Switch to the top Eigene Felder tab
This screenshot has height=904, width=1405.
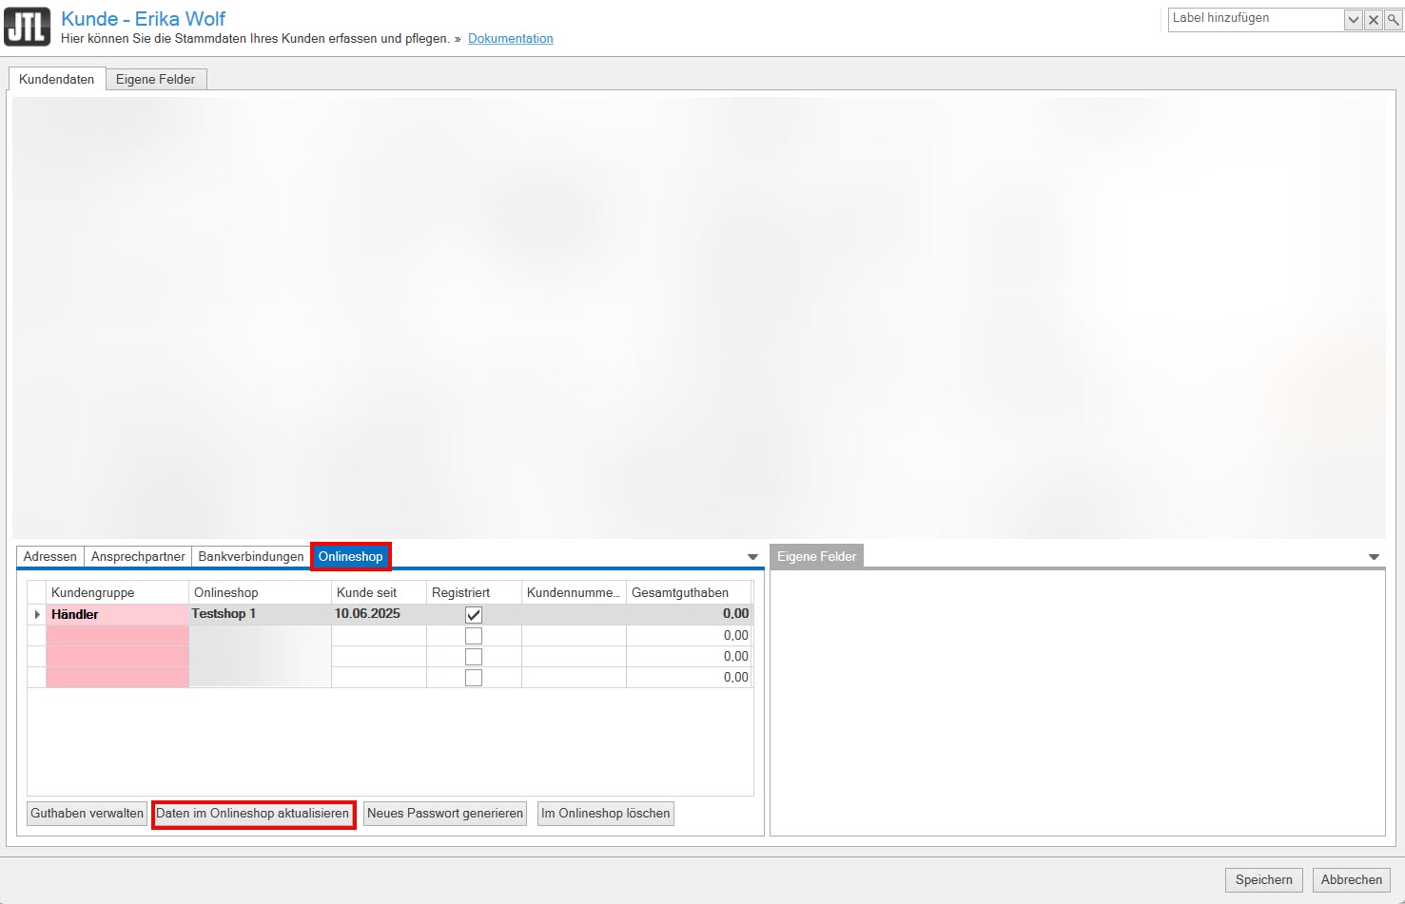[155, 79]
